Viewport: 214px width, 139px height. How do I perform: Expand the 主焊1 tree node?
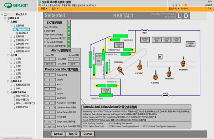11,59
